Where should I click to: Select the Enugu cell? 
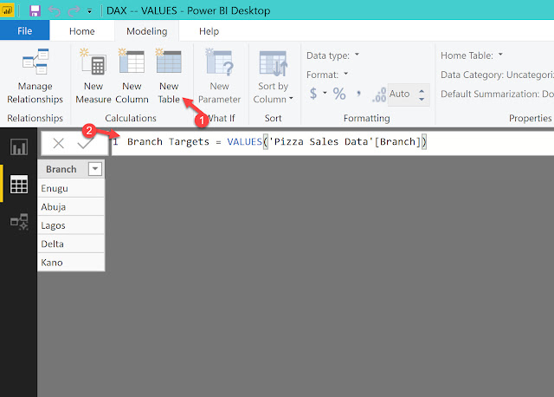click(71, 188)
